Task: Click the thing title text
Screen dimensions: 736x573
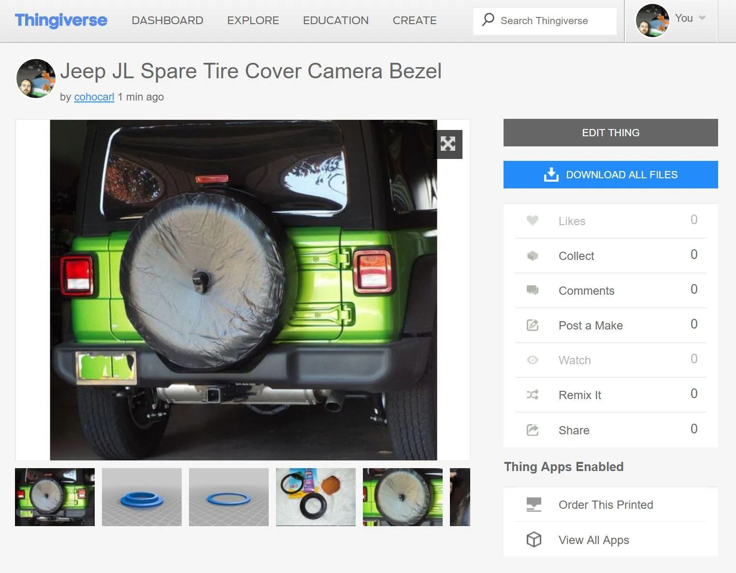Action: 251,71
